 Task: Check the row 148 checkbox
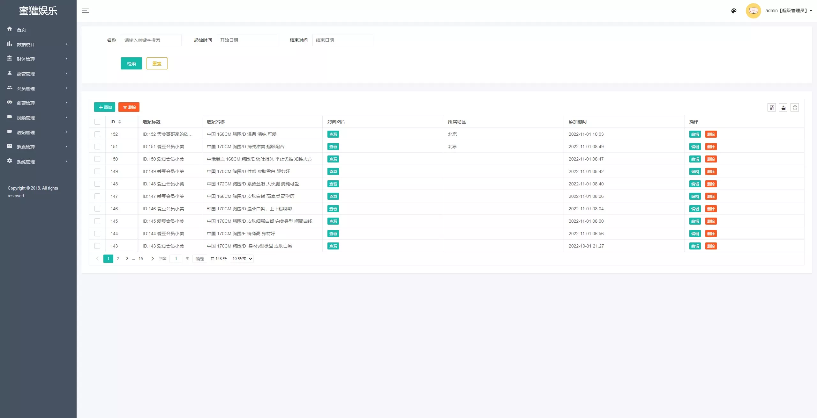pos(97,184)
